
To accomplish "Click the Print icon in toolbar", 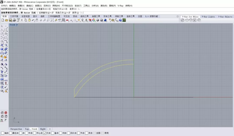I will coord(14,20).
